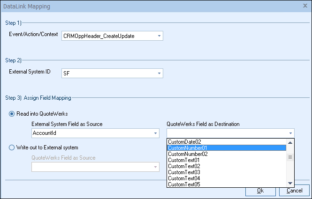Select the Read into QuoteWerks radio button

point(12,115)
